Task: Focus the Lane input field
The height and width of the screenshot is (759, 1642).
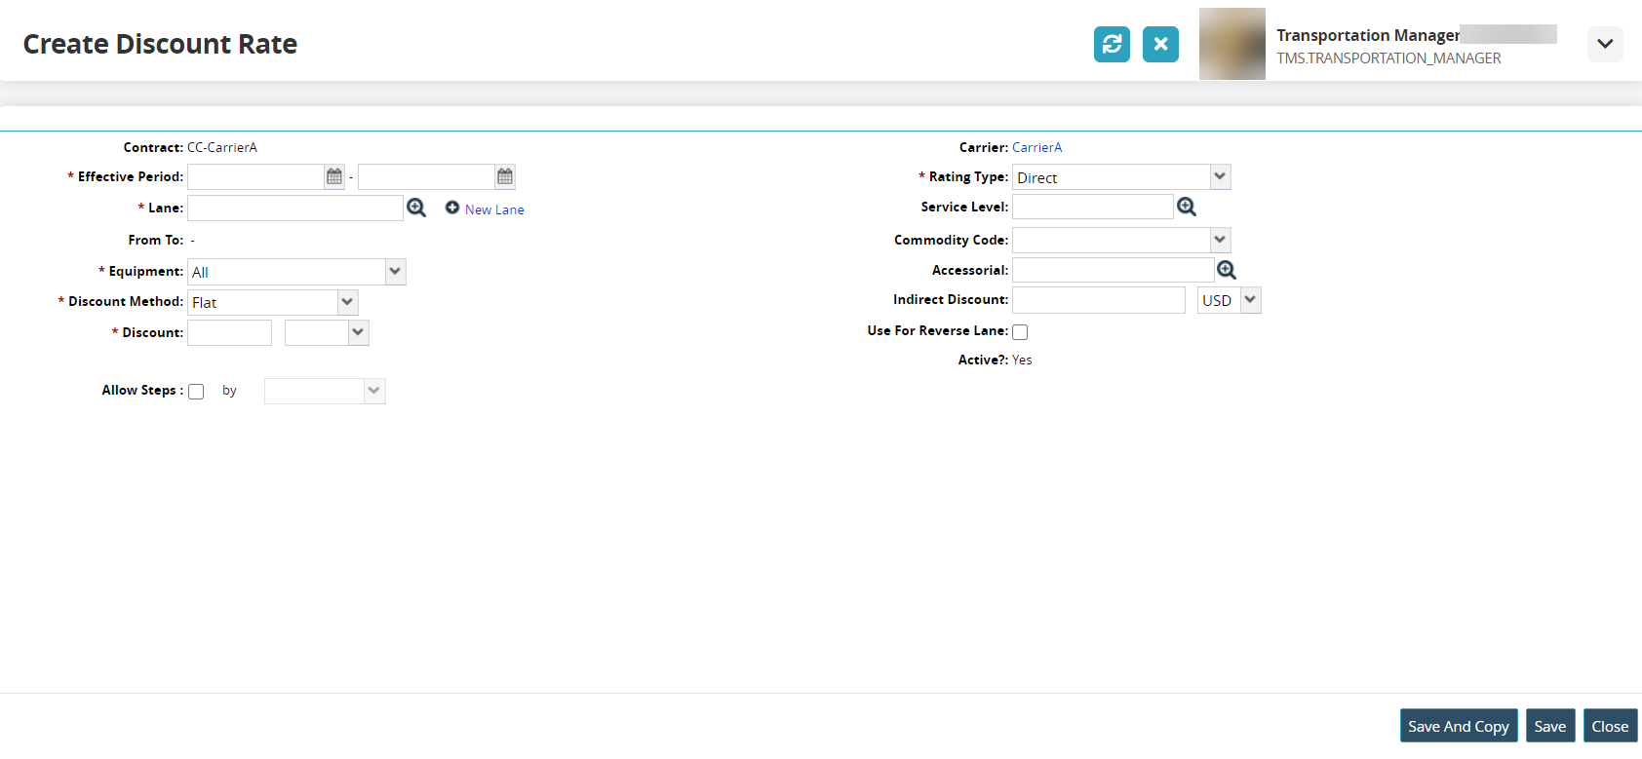Action: point(295,208)
